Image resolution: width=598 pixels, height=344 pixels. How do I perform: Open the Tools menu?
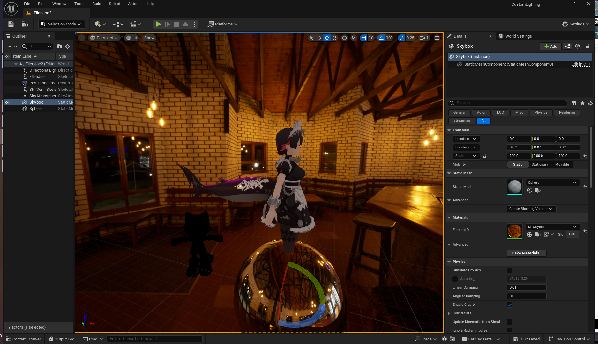click(79, 4)
